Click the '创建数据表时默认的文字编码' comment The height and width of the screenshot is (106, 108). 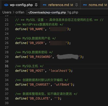click(42, 80)
